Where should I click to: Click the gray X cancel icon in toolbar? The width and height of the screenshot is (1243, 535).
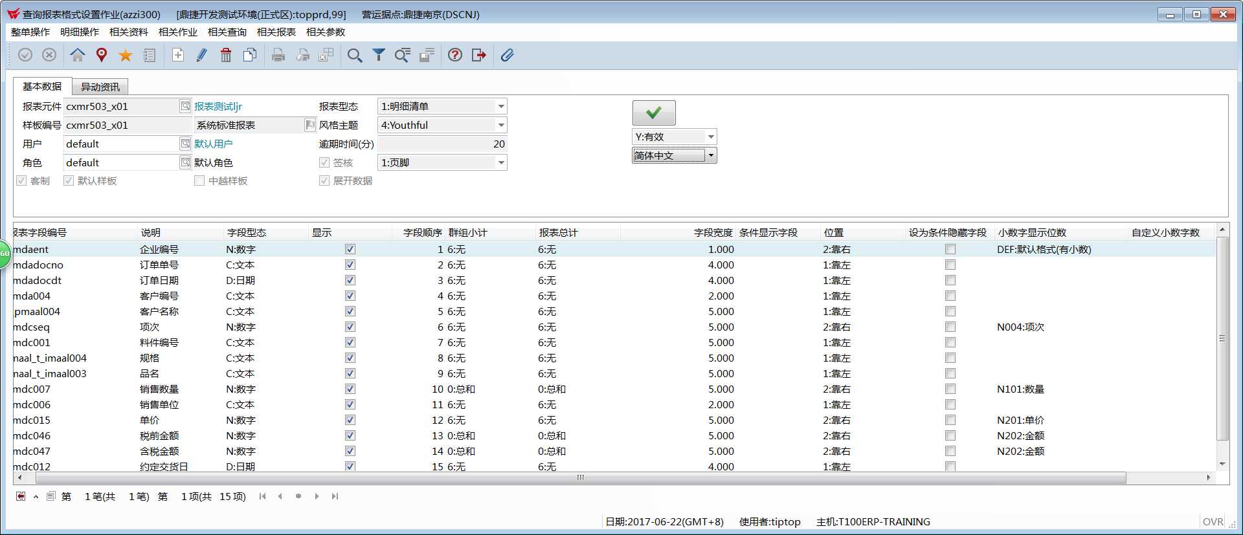pyautogui.click(x=49, y=56)
